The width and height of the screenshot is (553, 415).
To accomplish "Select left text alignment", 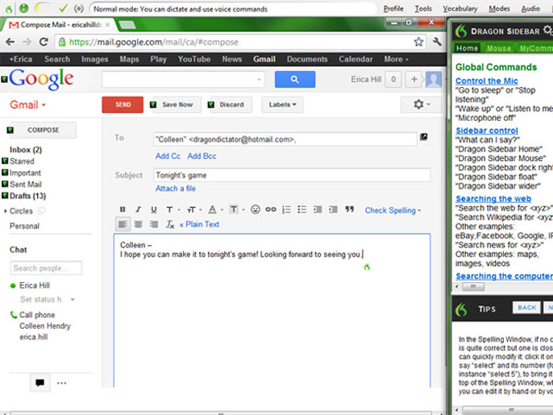I will (123, 225).
